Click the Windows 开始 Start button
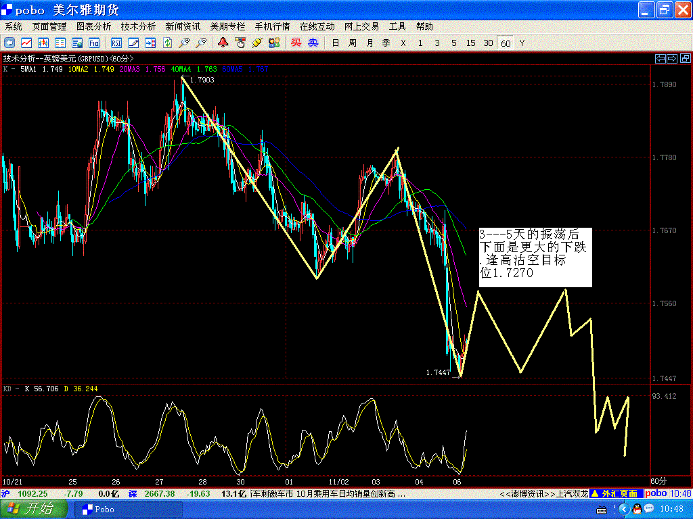Screen dimensions: 693x519 pyautogui.click(x=33, y=509)
